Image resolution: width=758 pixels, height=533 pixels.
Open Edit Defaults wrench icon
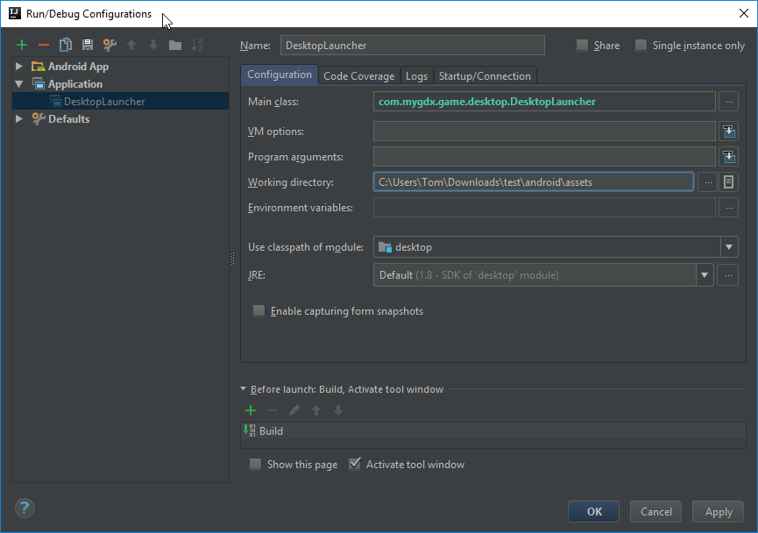click(x=110, y=45)
